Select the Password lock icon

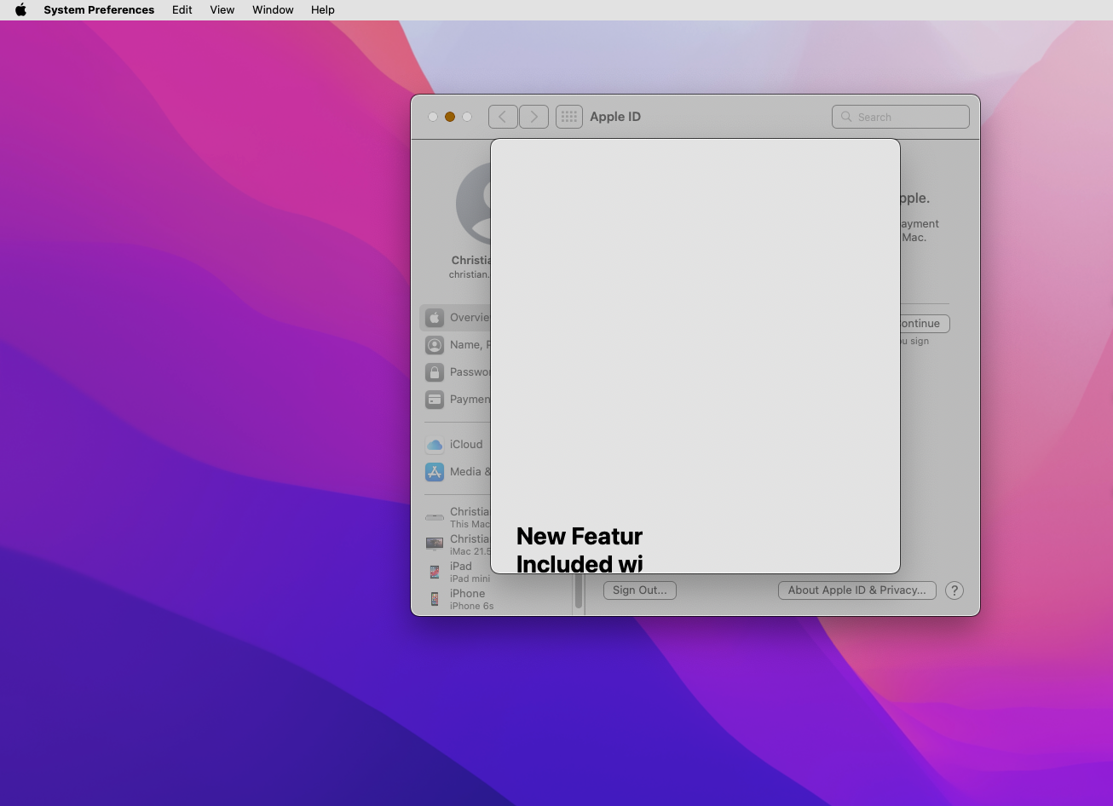(435, 372)
